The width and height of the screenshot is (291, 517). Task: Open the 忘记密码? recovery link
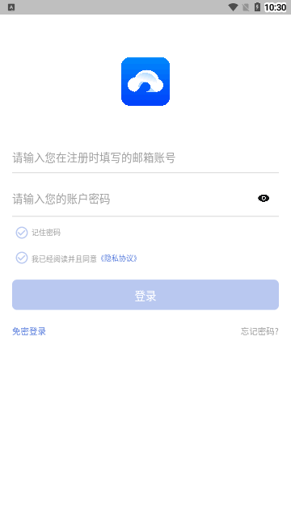point(259,331)
